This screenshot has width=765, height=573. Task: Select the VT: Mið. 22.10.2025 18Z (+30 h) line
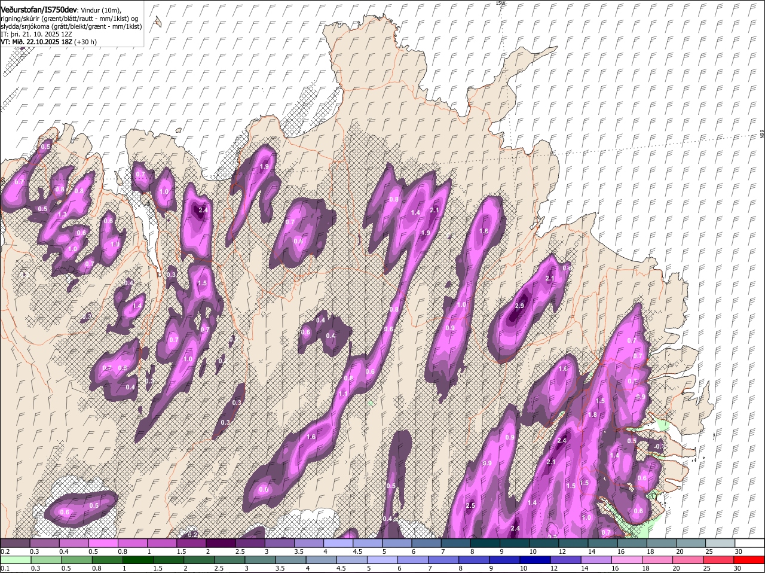[48, 42]
